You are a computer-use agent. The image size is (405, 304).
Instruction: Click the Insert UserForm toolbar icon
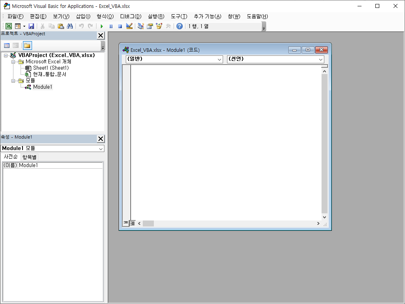click(x=18, y=26)
